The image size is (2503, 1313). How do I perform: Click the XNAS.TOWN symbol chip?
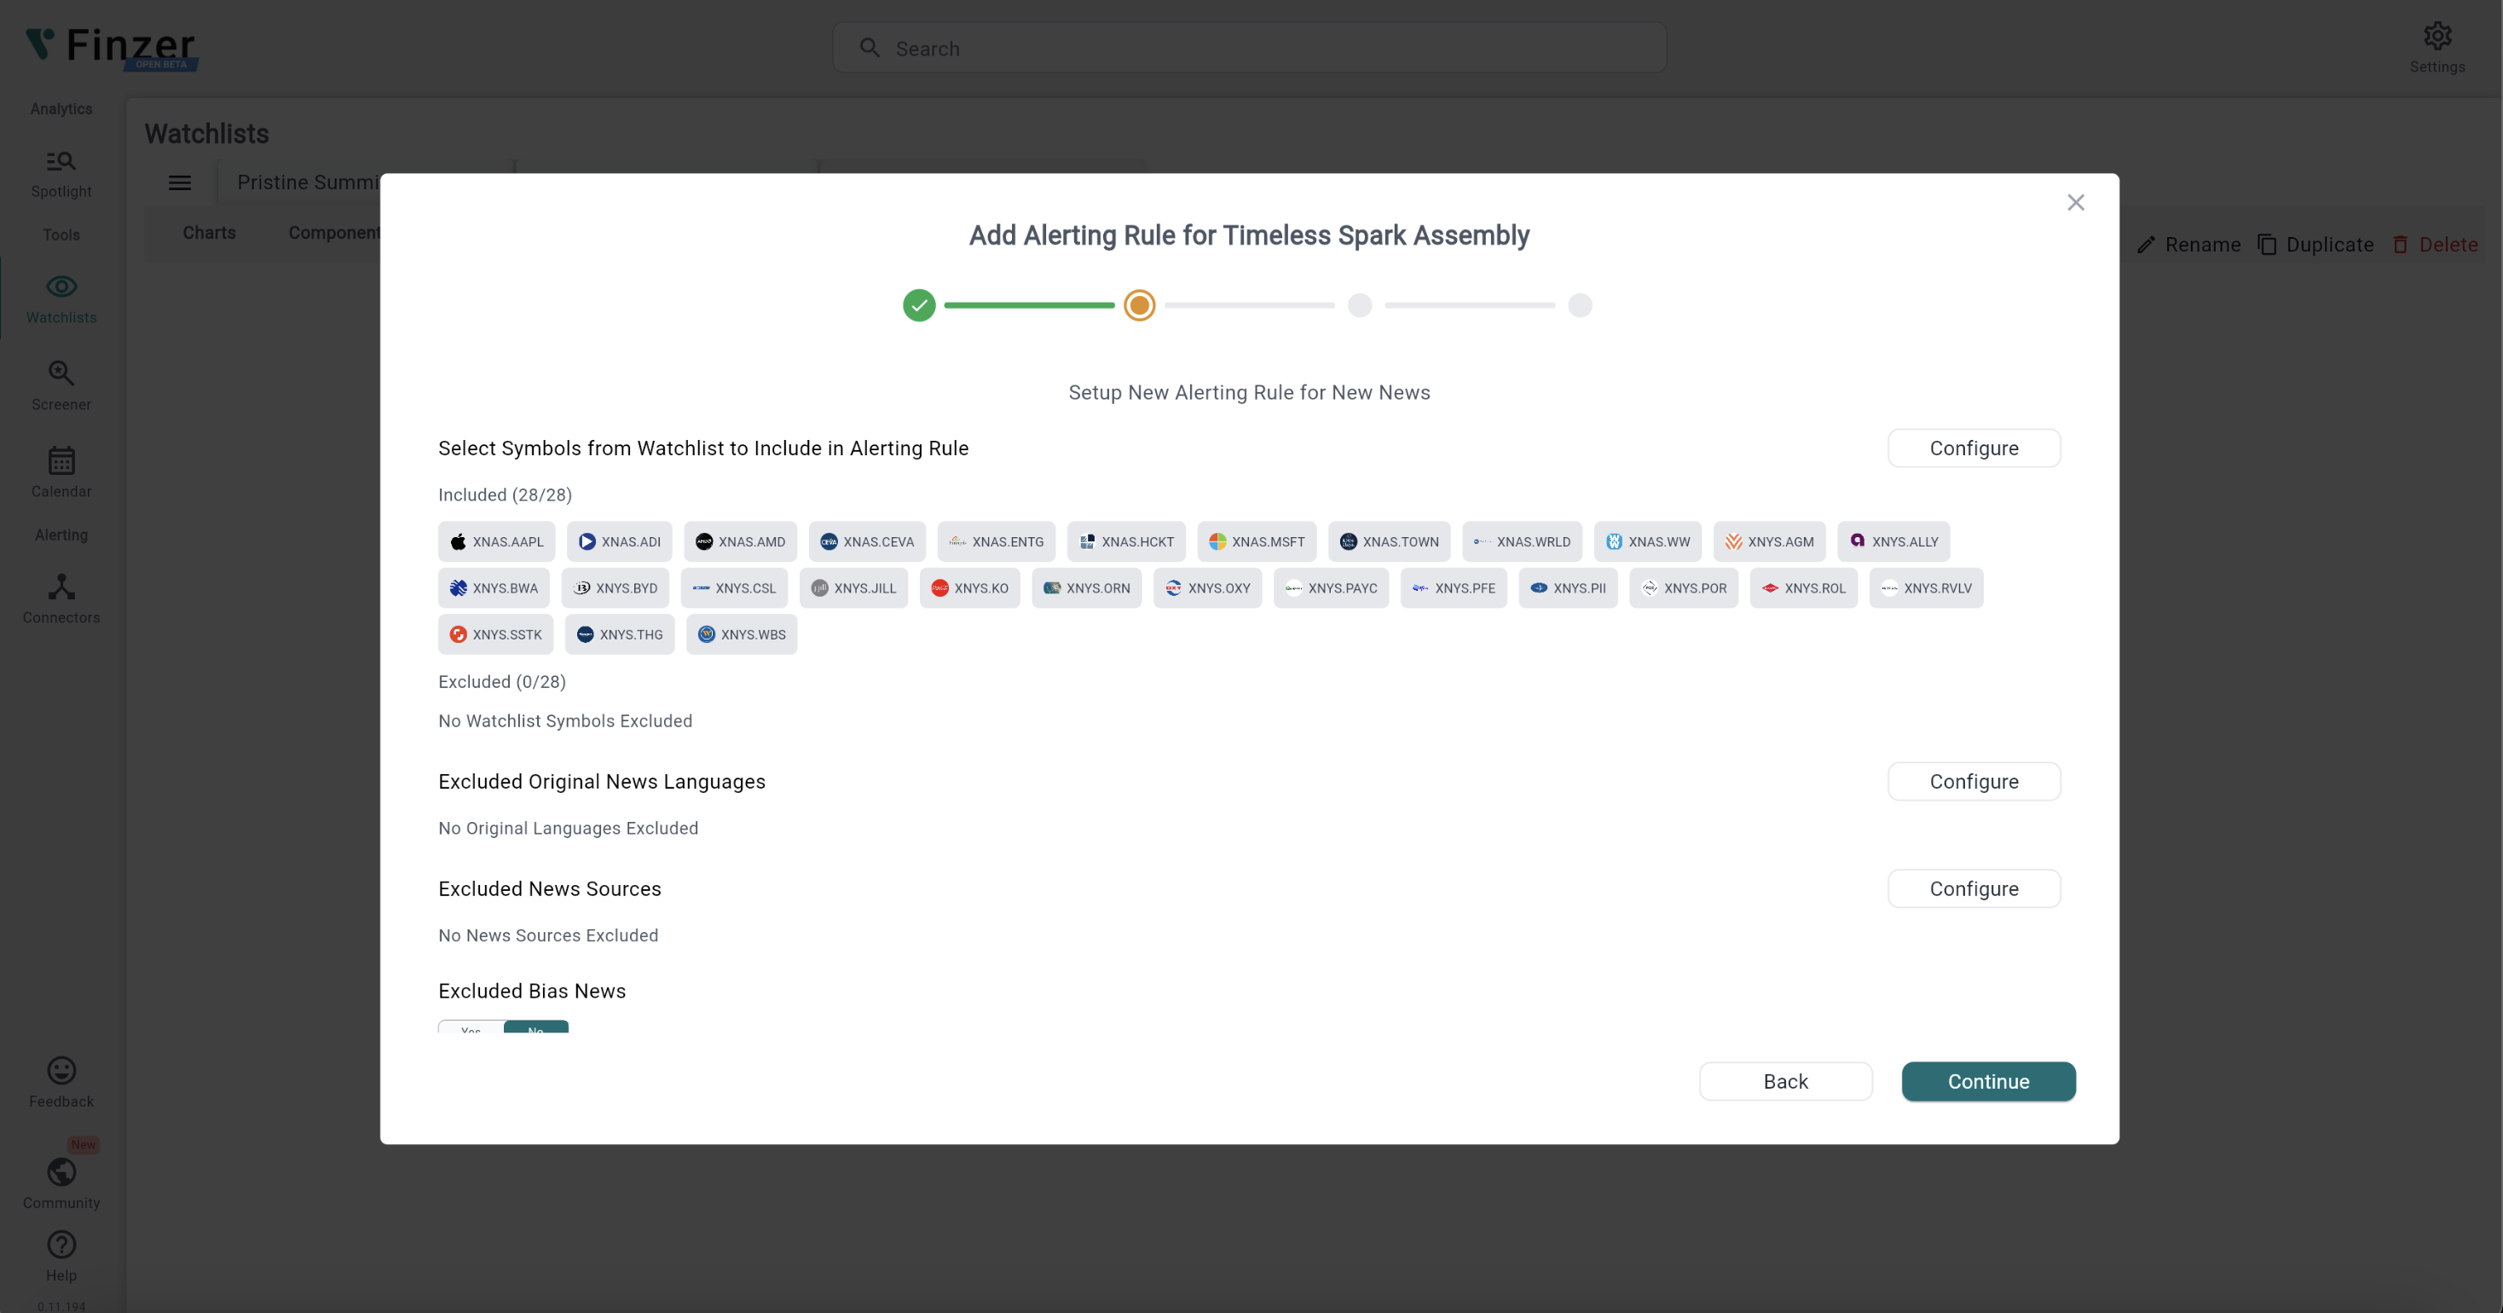(1389, 541)
